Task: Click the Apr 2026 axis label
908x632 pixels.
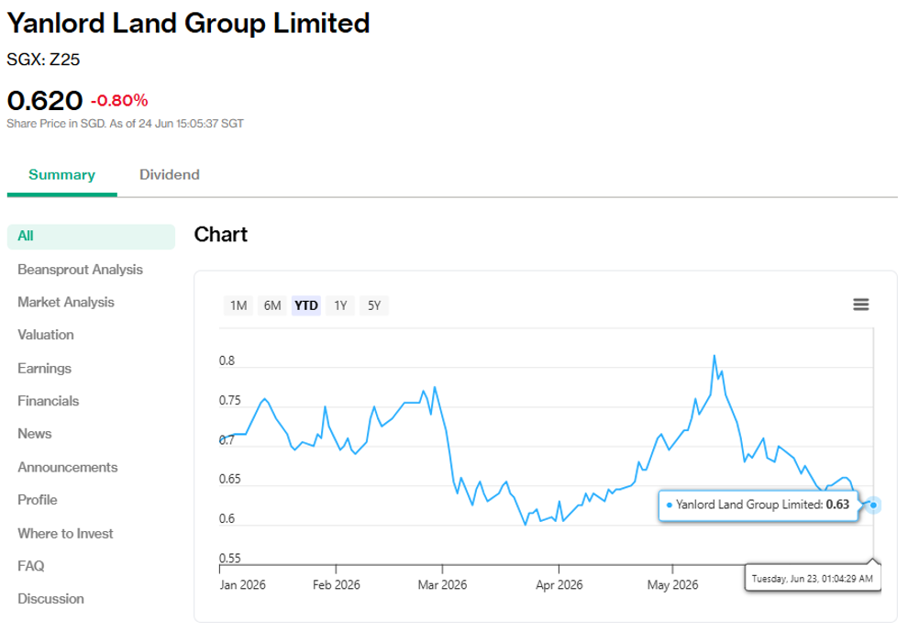Action: point(559,585)
